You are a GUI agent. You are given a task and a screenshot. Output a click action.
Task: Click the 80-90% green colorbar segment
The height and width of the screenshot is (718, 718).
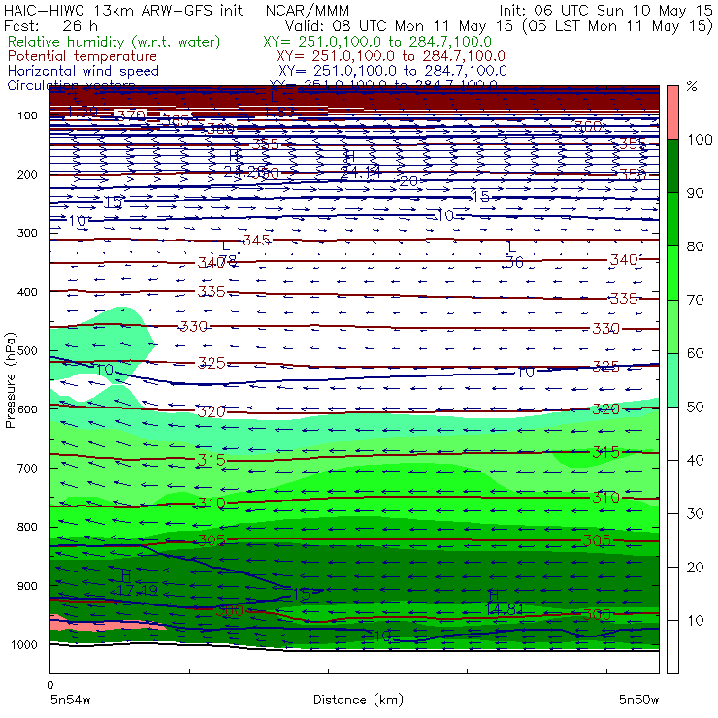click(672, 219)
